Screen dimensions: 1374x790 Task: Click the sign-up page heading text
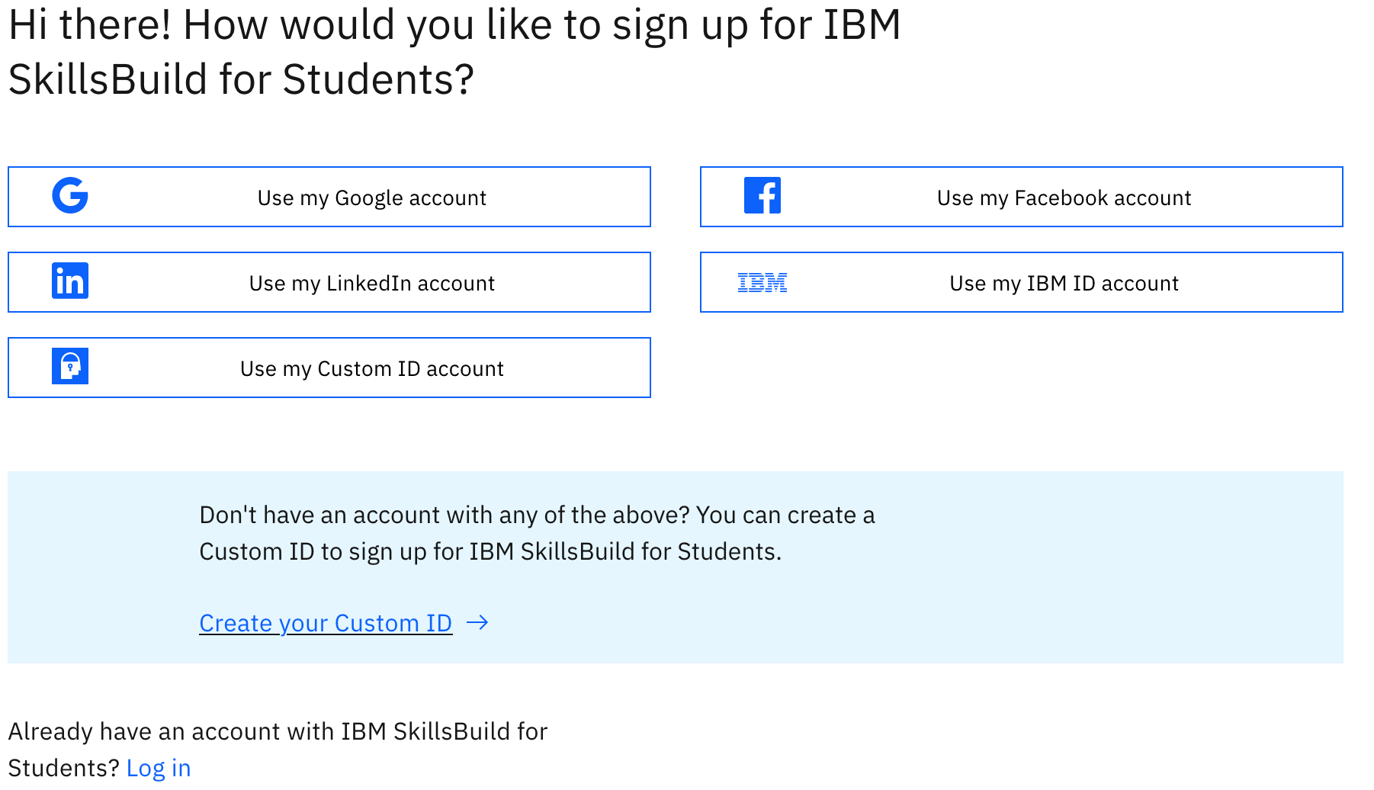click(454, 52)
